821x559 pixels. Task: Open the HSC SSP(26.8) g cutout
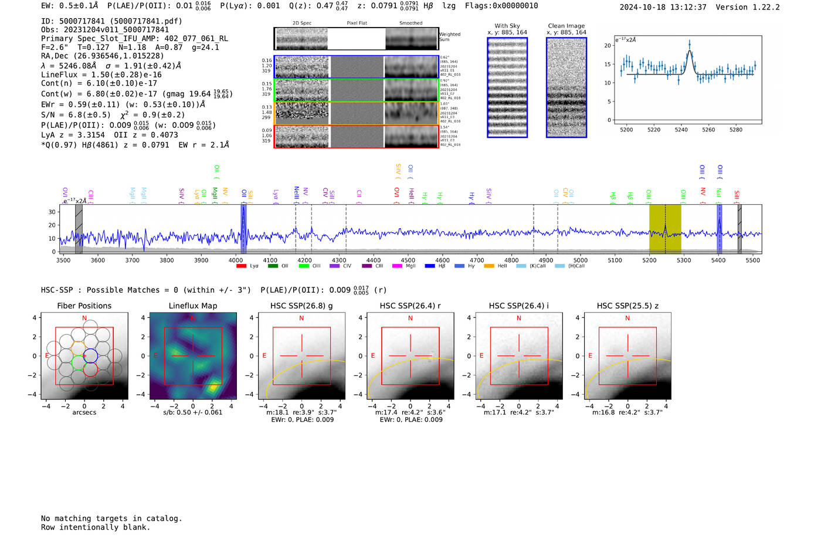[301, 356]
